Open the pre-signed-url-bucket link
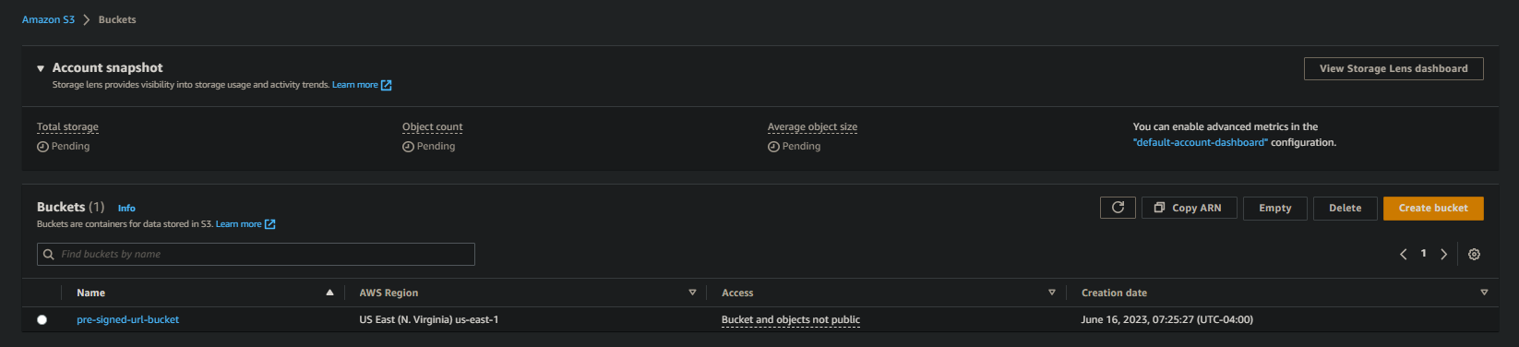 pos(128,320)
